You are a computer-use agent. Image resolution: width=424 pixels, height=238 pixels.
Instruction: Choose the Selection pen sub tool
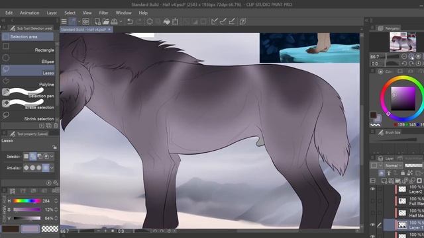click(x=28, y=93)
